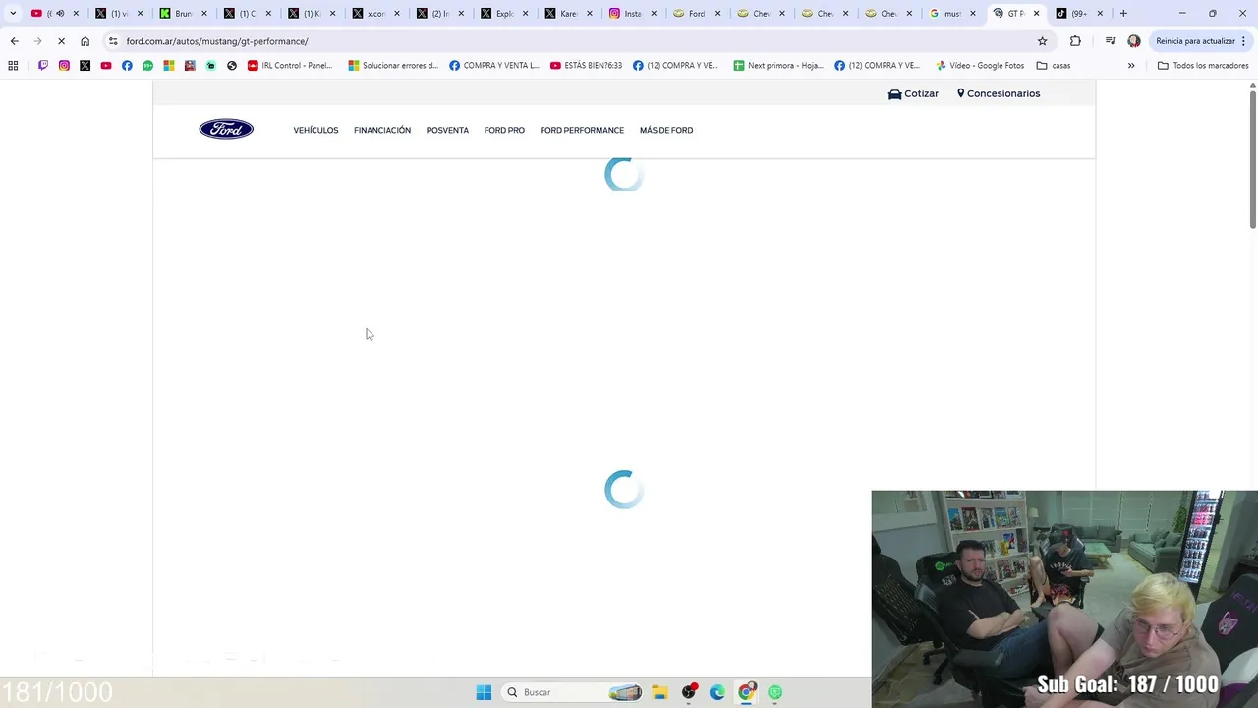The height and width of the screenshot is (708, 1258).
Task: Stop loading the page
Action: pos(61,41)
